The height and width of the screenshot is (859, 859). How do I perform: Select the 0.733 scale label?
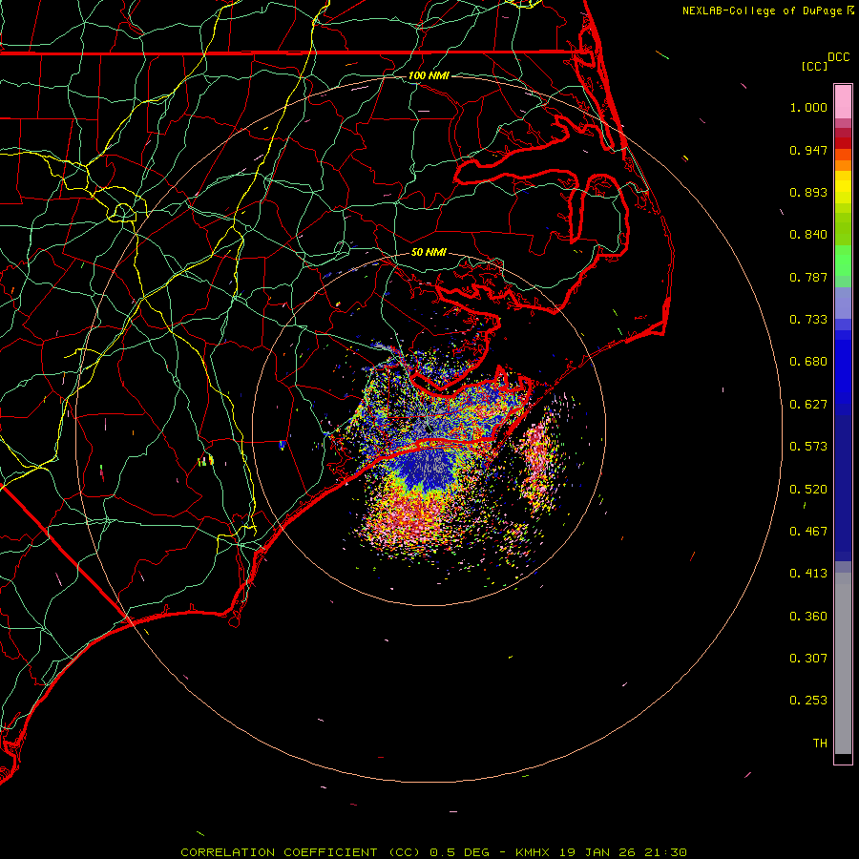pyautogui.click(x=808, y=320)
